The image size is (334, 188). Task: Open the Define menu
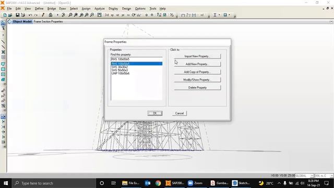(x=39, y=8)
